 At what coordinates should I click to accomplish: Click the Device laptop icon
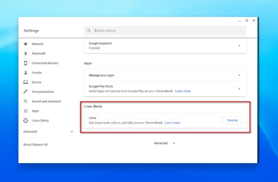coord(26,82)
